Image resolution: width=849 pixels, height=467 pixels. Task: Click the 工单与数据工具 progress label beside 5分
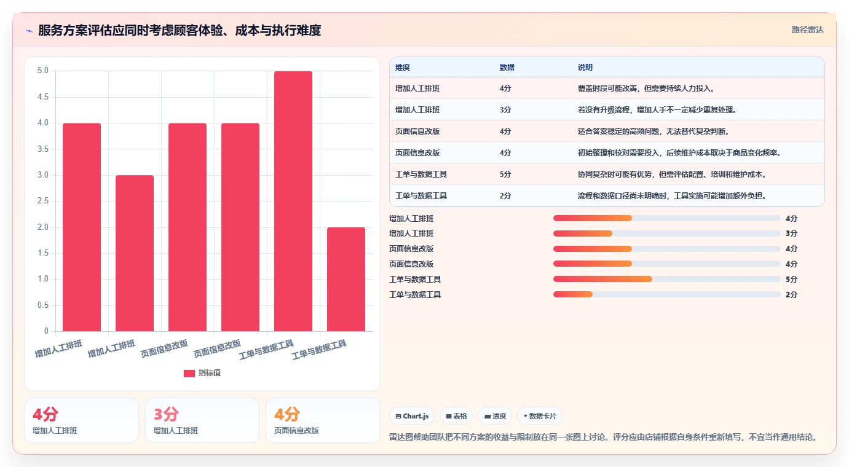(x=415, y=279)
